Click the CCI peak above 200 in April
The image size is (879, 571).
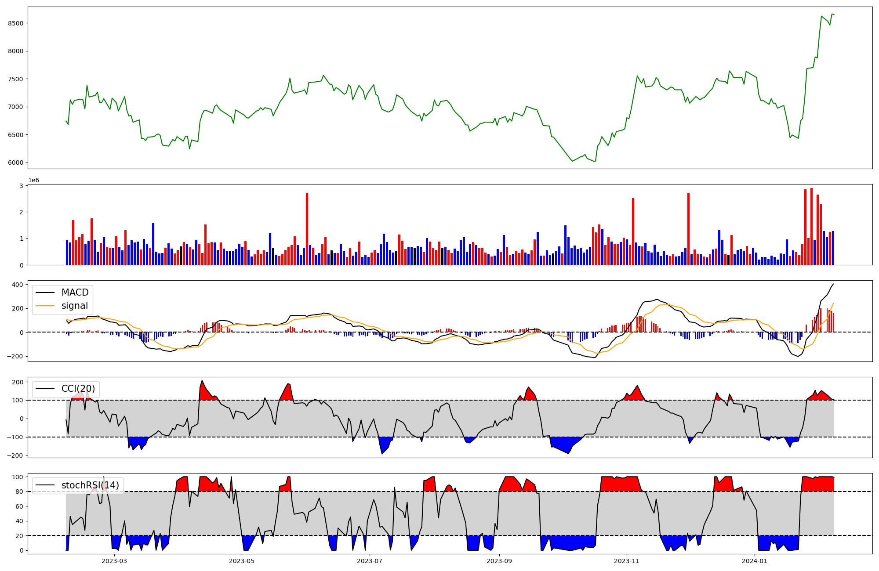(x=202, y=381)
